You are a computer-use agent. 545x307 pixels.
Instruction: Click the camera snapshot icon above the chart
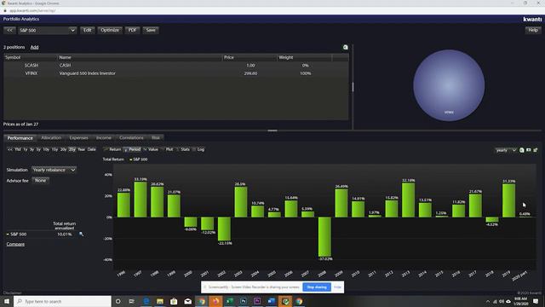pyautogui.click(x=528, y=150)
